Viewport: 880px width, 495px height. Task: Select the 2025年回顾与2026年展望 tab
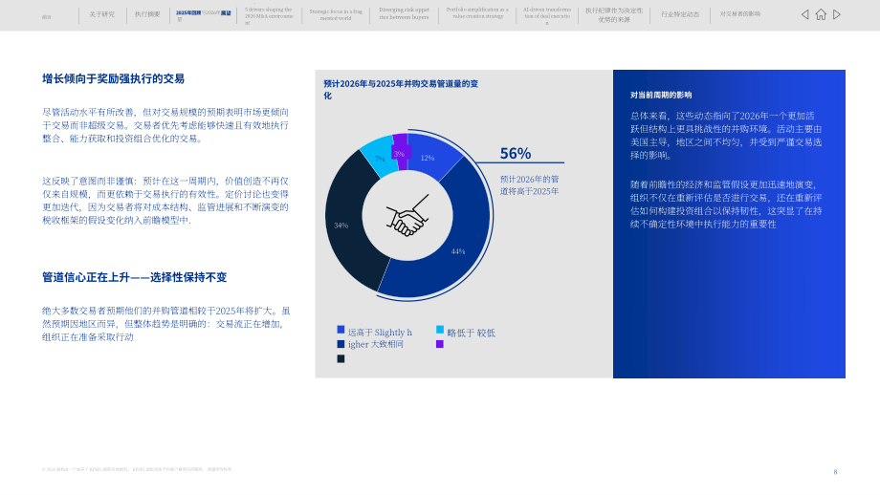203,15
